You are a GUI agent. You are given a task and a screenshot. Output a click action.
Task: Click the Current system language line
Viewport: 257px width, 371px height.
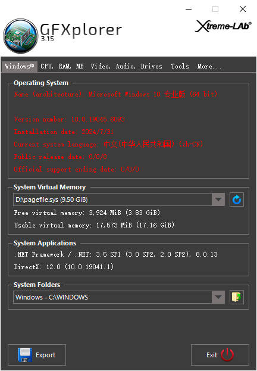coord(108,144)
